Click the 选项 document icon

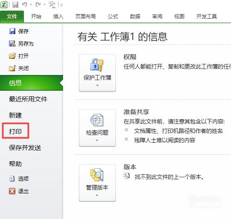[12, 179]
